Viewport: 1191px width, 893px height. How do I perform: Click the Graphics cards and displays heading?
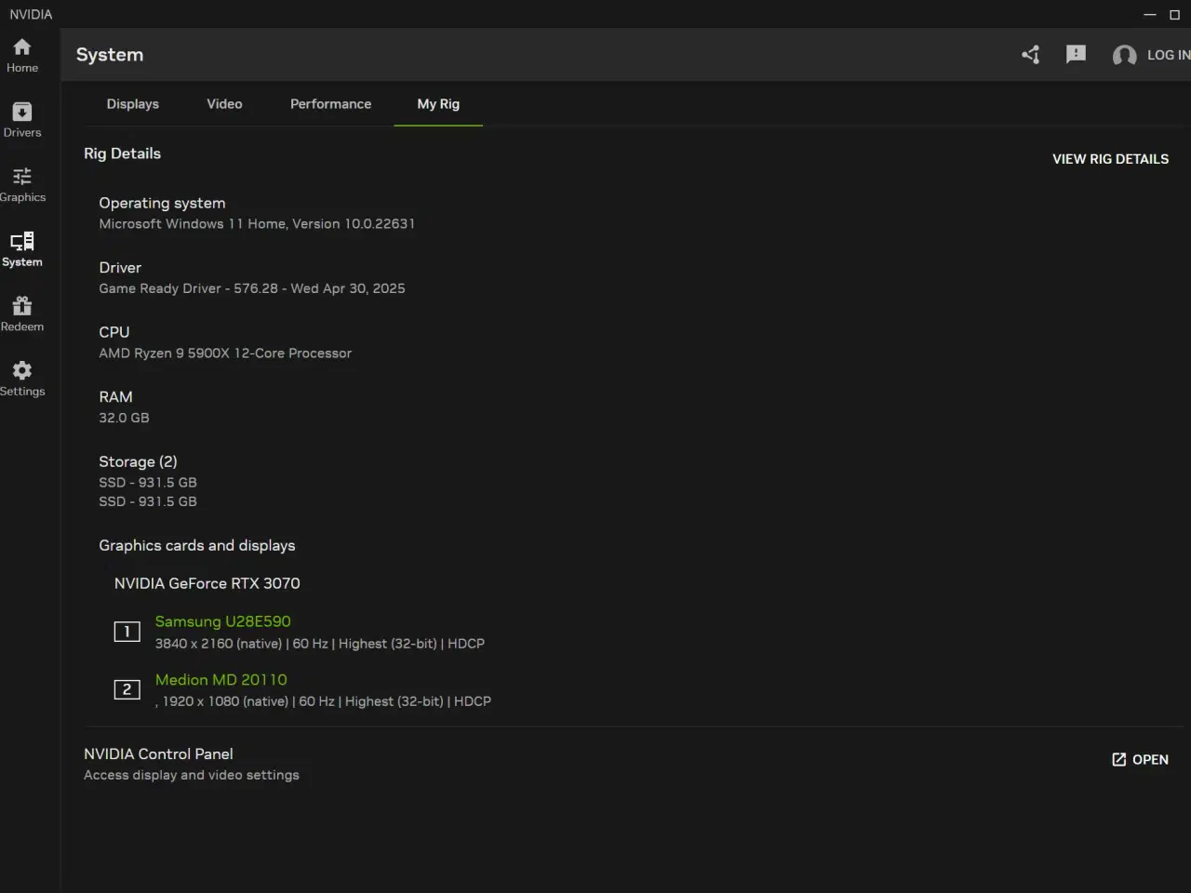pos(197,545)
